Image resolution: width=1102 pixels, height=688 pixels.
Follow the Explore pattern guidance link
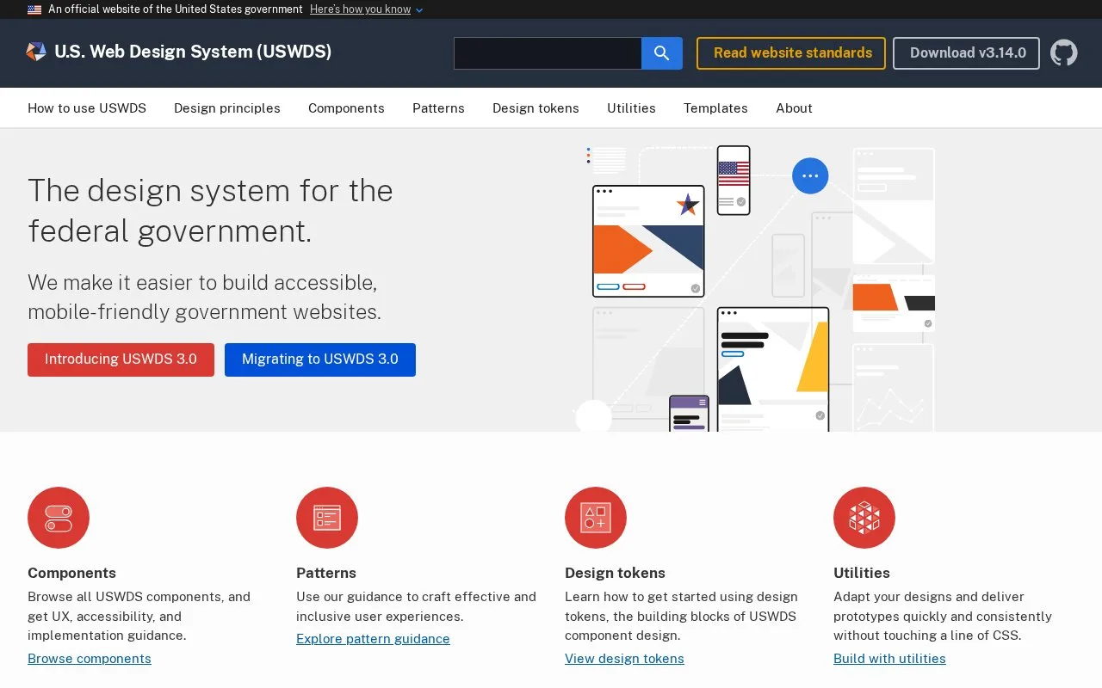(x=373, y=639)
